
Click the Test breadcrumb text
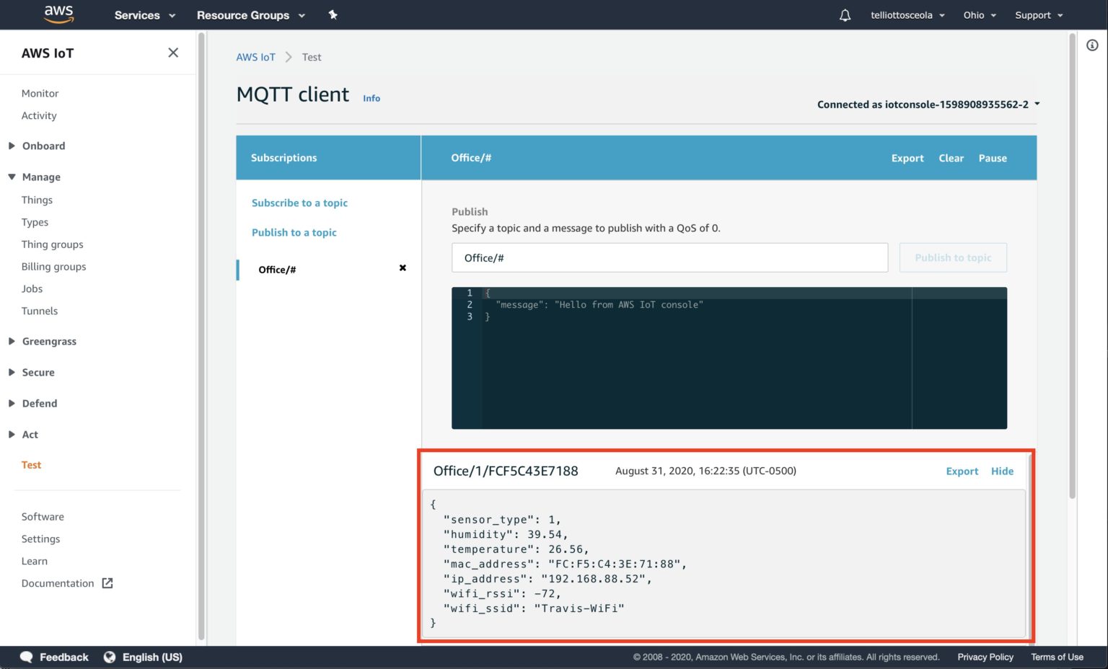(x=312, y=57)
